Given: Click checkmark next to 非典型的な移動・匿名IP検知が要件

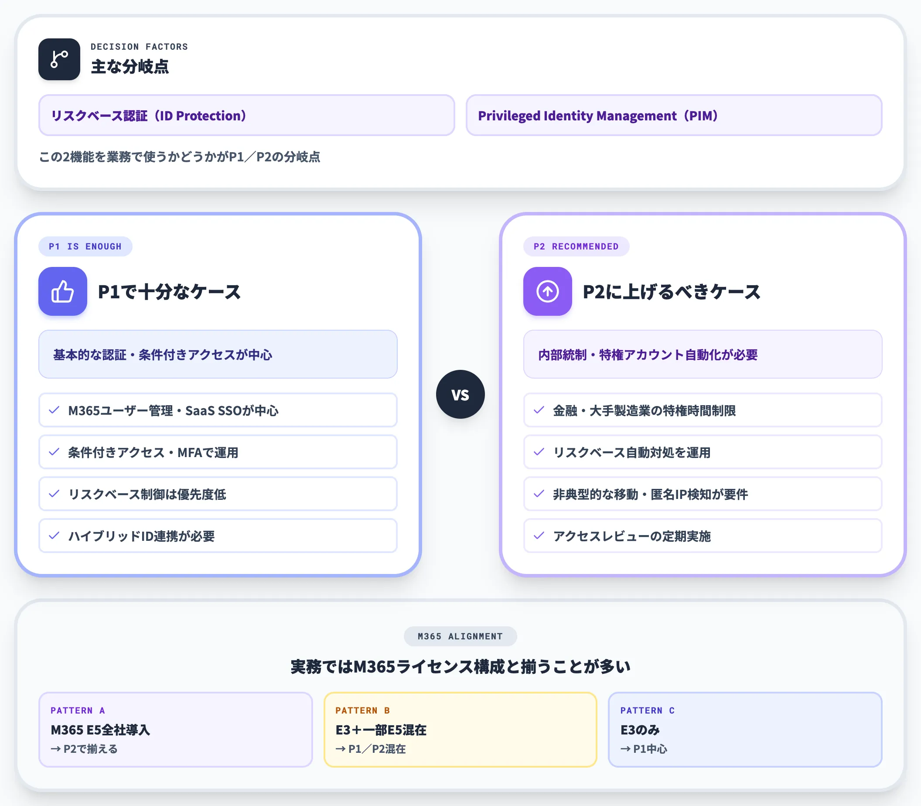Looking at the screenshot, I should pyautogui.click(x=539, y=494).
